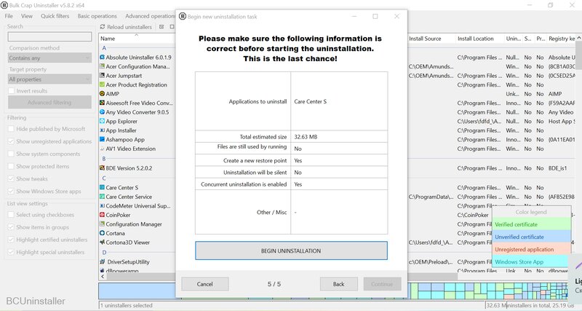The image size is (582, 311).
Task: Click the Aiseesoft Free Video Converter icon
Action: click(x=102, y=103)
